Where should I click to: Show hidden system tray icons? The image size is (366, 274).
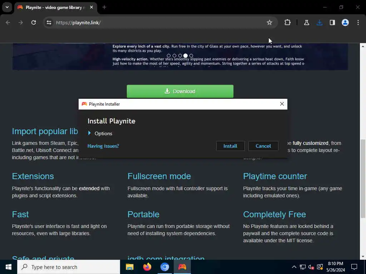(x=294, y=267)
